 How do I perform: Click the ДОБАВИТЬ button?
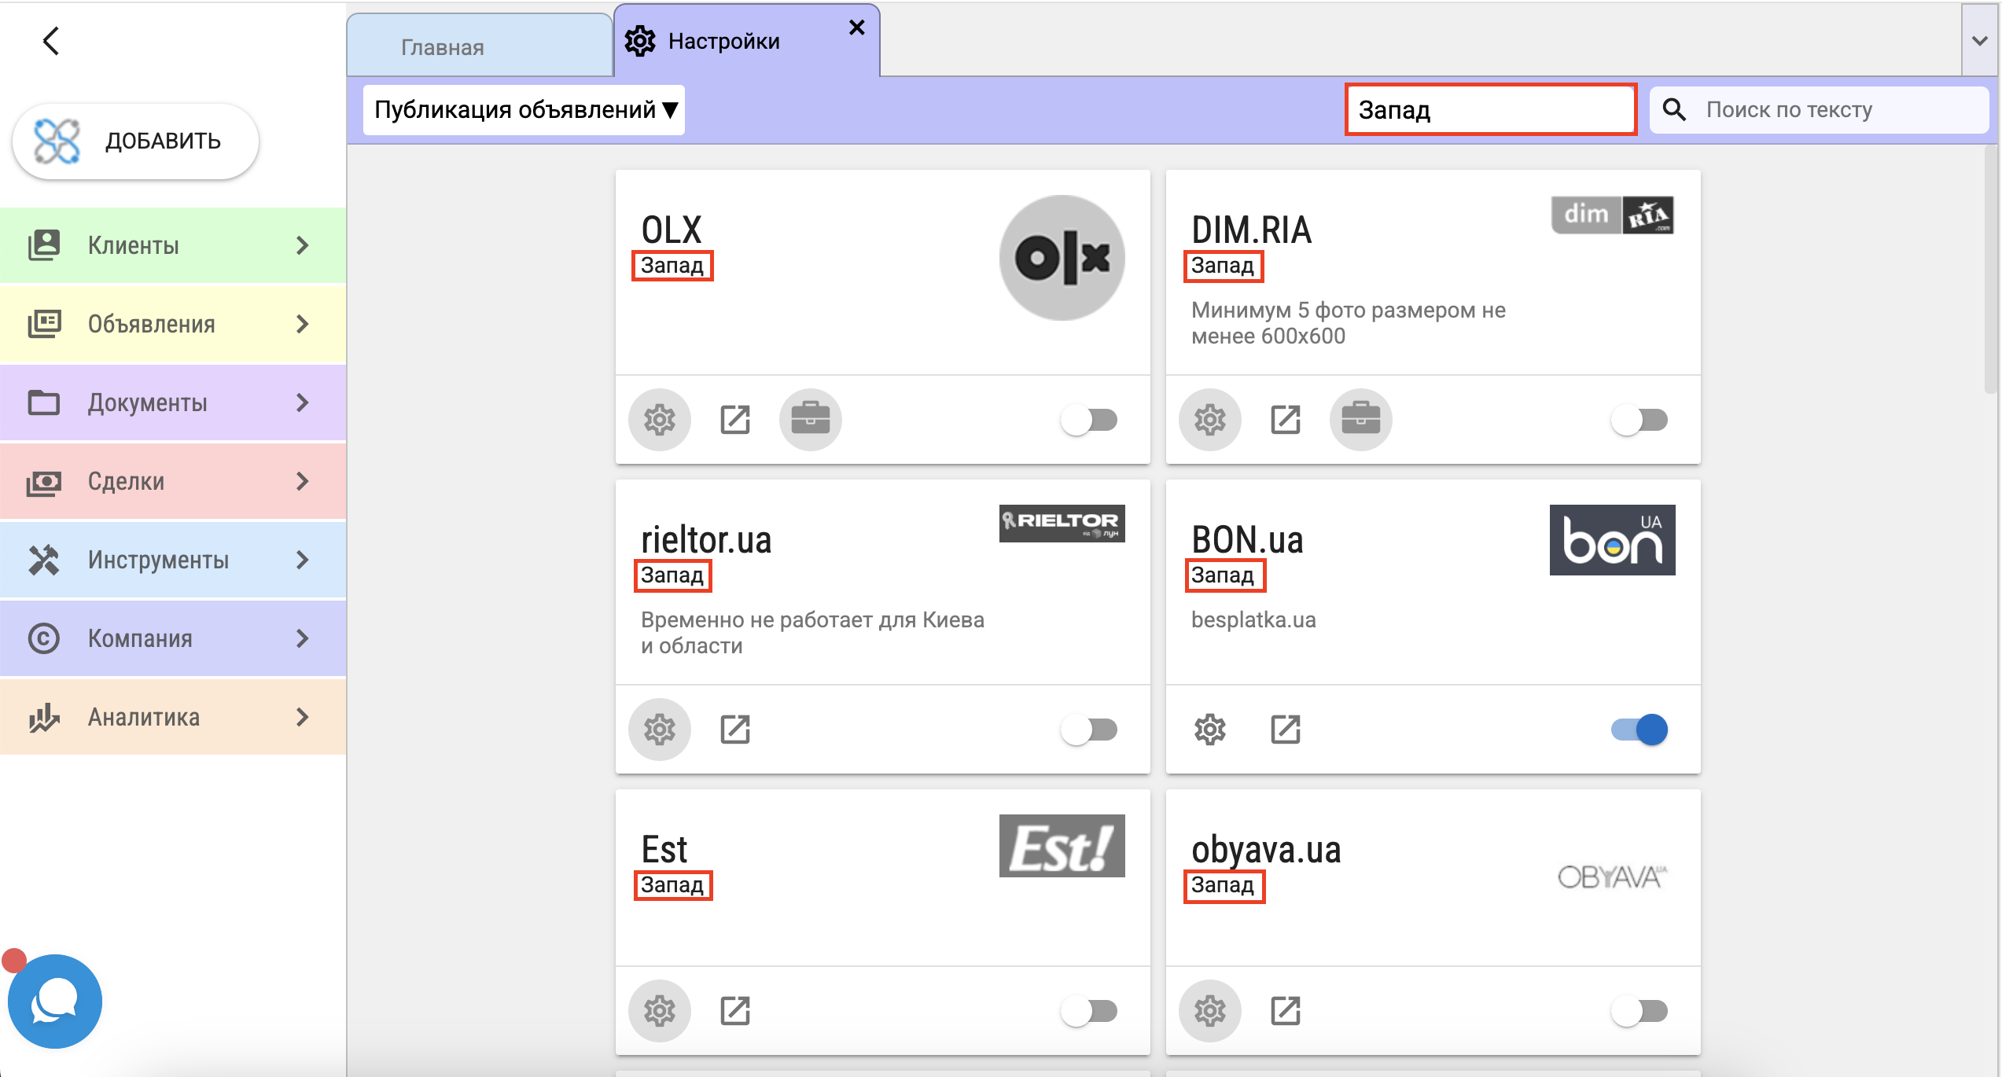tap(135, 142)
